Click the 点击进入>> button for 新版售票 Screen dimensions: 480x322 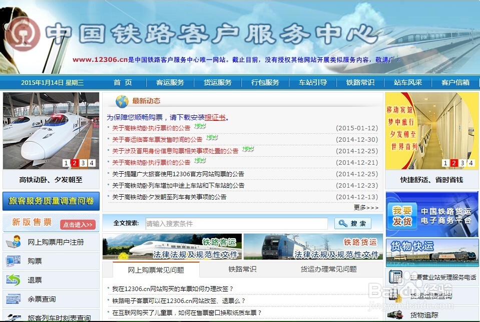coord(78,225)
